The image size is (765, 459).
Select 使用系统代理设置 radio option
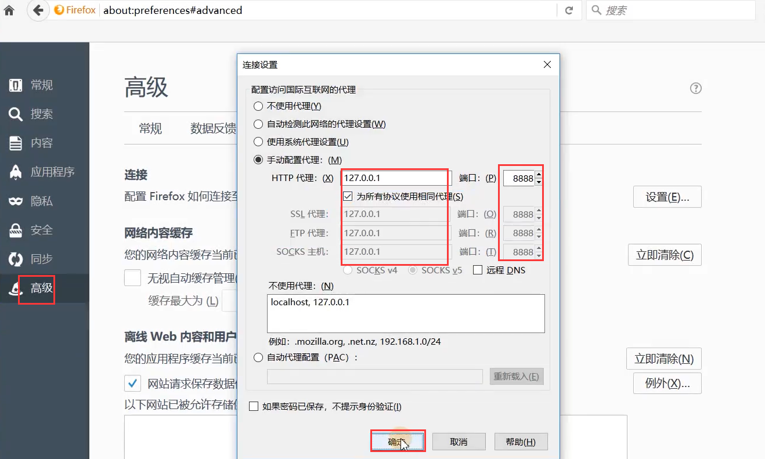click(x=258, y=142)
